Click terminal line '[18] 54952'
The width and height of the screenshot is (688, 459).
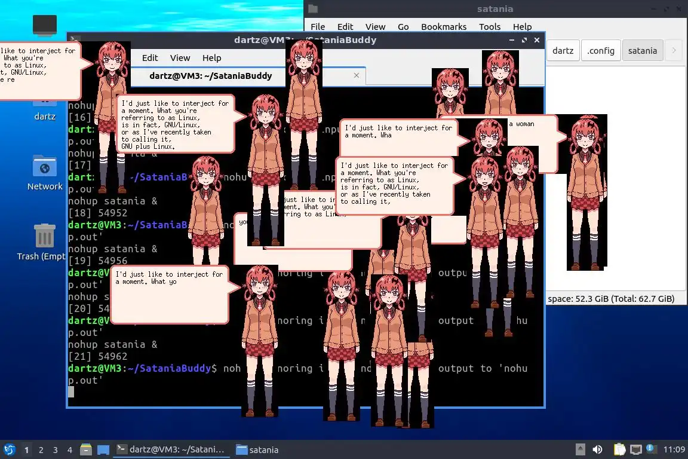[97, 213]
